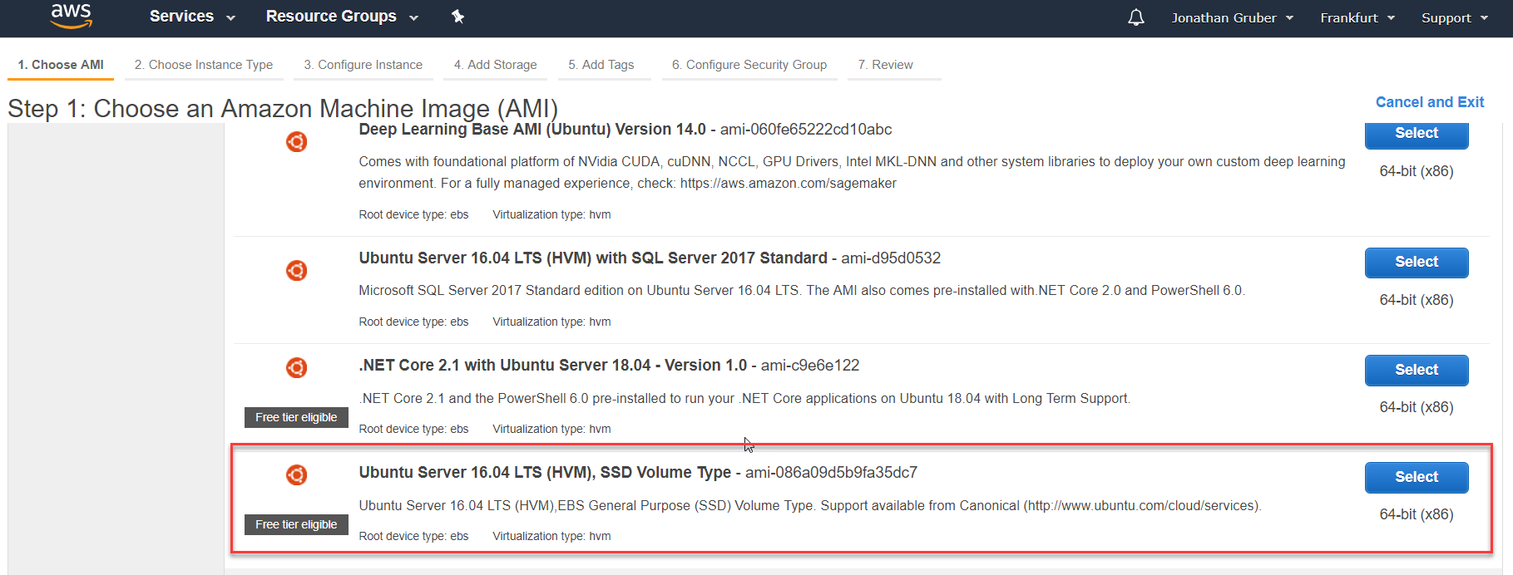
Task: Click Root device type: ebs for Ubuntu 16.04 SSD AMI
Action: pyautogui.click(x=413, y=536)
